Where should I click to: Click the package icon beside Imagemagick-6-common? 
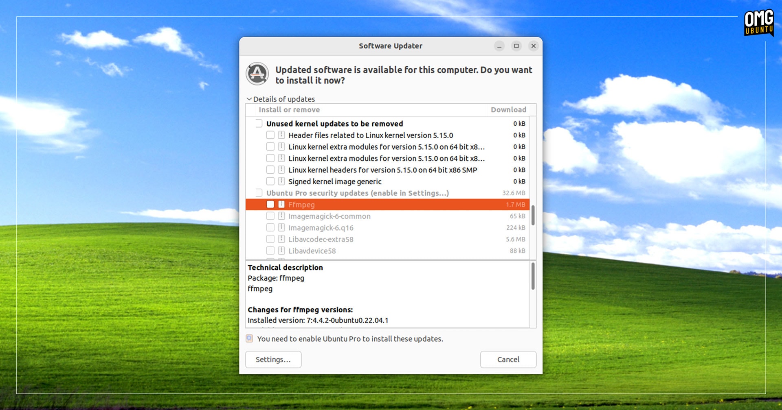pos(281,216)
